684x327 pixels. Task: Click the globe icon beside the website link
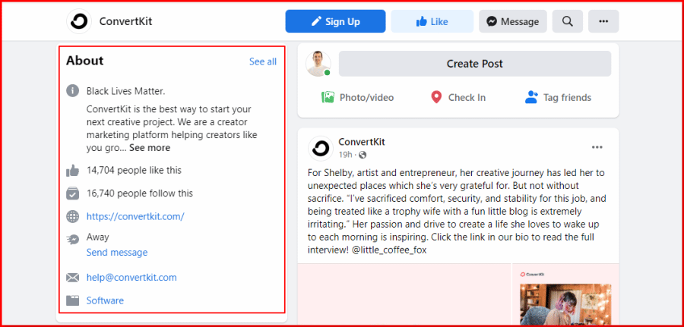(x=72, y=216)
